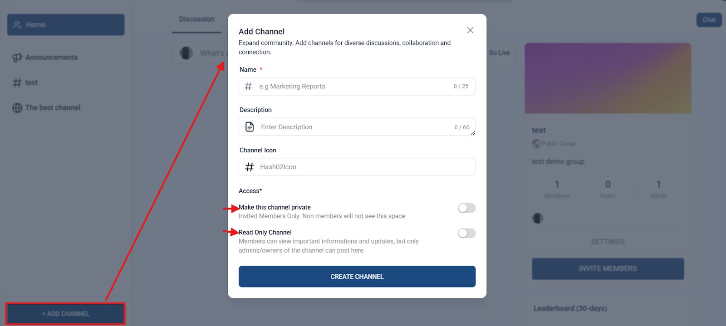
Task: Click the globe icon beside The best channel
Action: click(x=17, y=108)
